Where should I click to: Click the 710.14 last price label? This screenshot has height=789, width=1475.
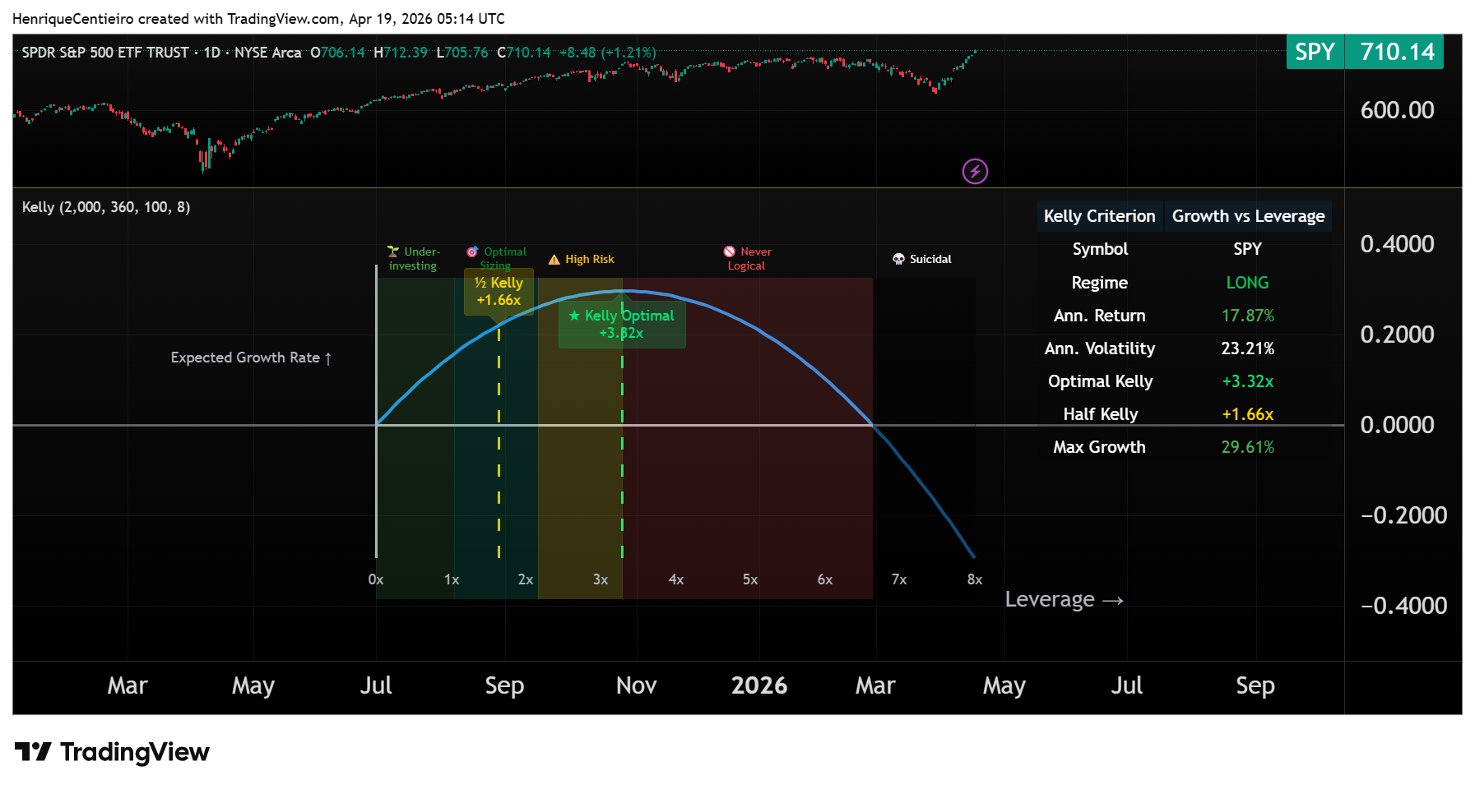tap(1396, 52)
